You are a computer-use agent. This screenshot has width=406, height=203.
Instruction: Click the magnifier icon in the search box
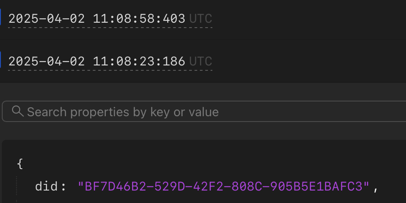[x=18, y=111]
